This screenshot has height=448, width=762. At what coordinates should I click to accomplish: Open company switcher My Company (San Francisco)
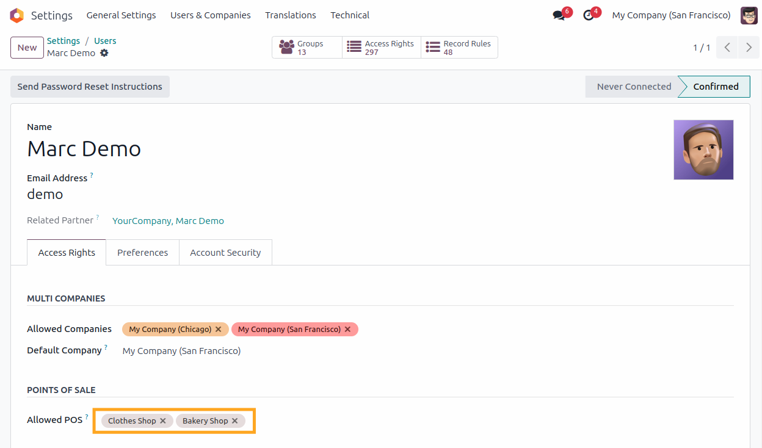click(x=672, y=15)
